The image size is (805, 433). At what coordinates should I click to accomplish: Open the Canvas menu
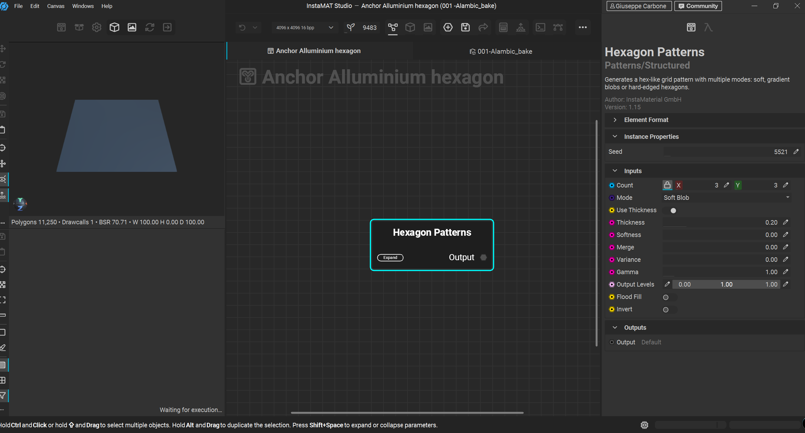click(56, 6)
